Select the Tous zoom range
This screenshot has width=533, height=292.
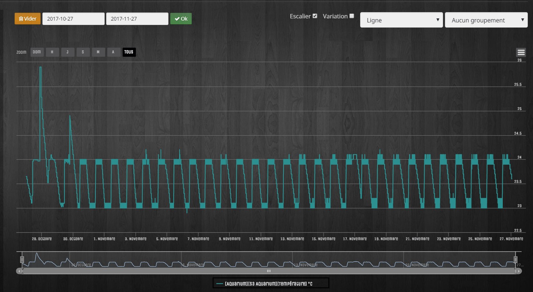129,52
